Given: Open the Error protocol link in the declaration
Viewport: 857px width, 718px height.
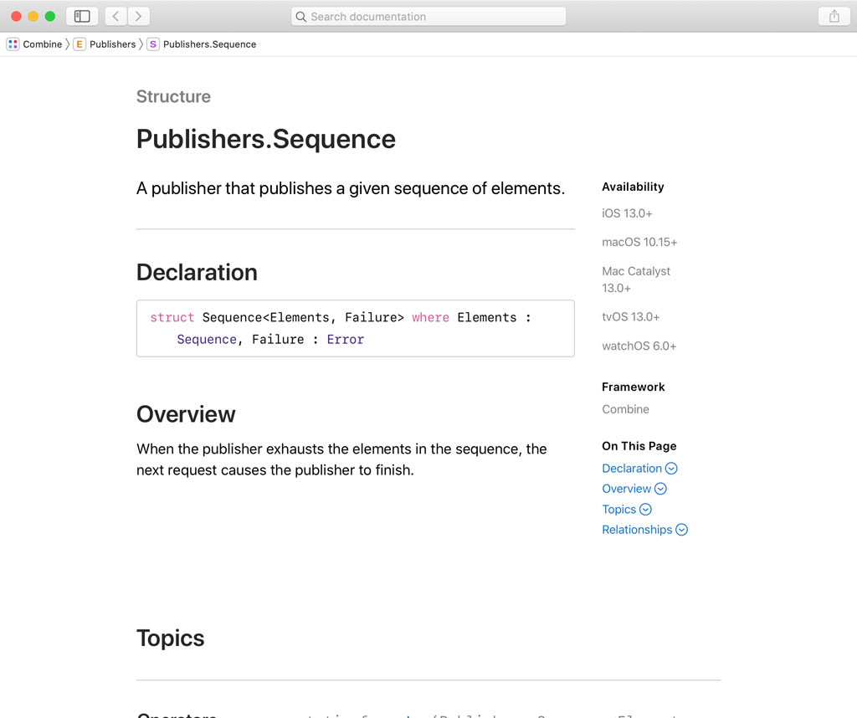Looking at the screenshot, I should click(345, 339).
